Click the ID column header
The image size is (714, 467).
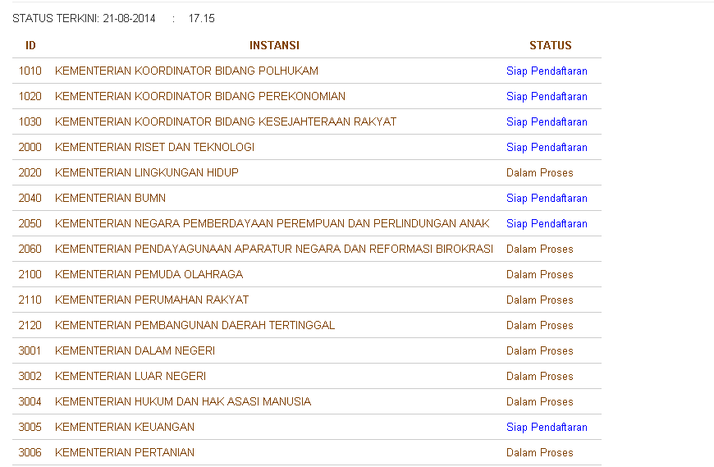[x=30, y=45]
